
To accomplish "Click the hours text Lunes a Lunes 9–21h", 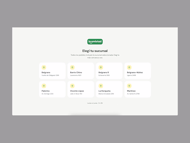I will click(x=95, y=103).
